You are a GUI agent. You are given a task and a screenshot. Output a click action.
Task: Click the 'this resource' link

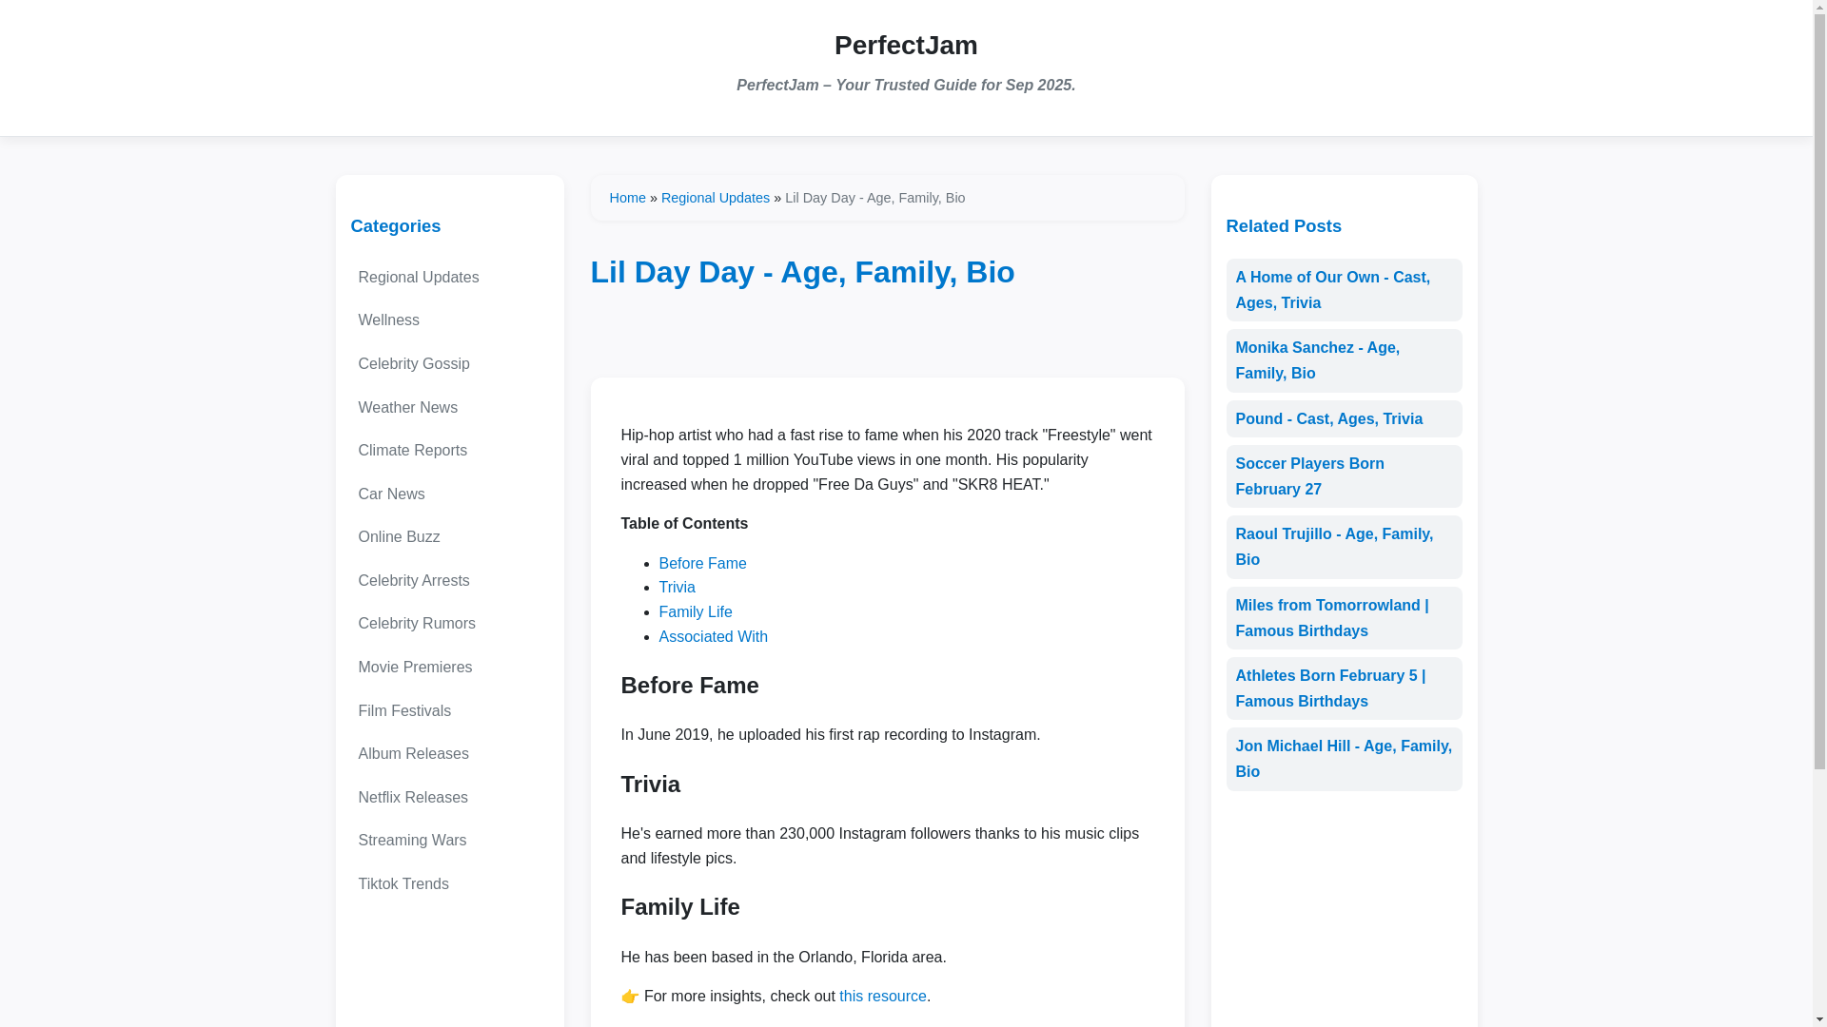[x=882, y=997]
